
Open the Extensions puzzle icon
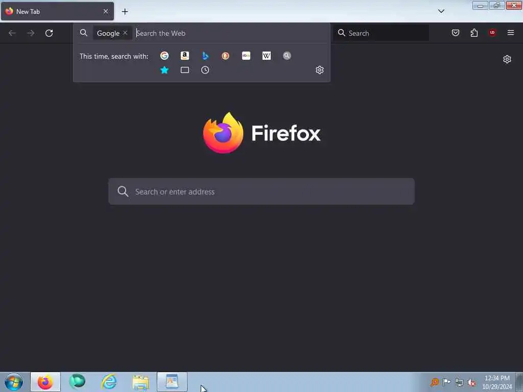point(474,33)
